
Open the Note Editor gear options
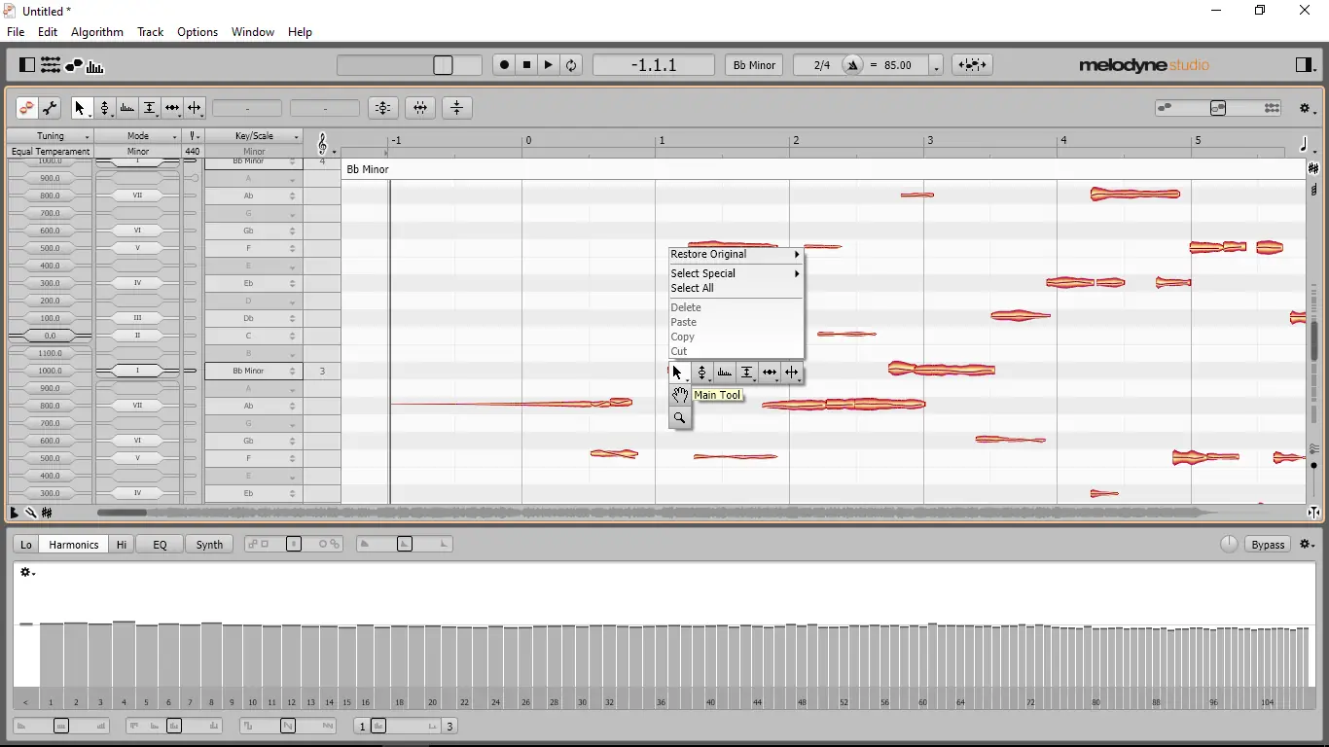point(1308,109)
